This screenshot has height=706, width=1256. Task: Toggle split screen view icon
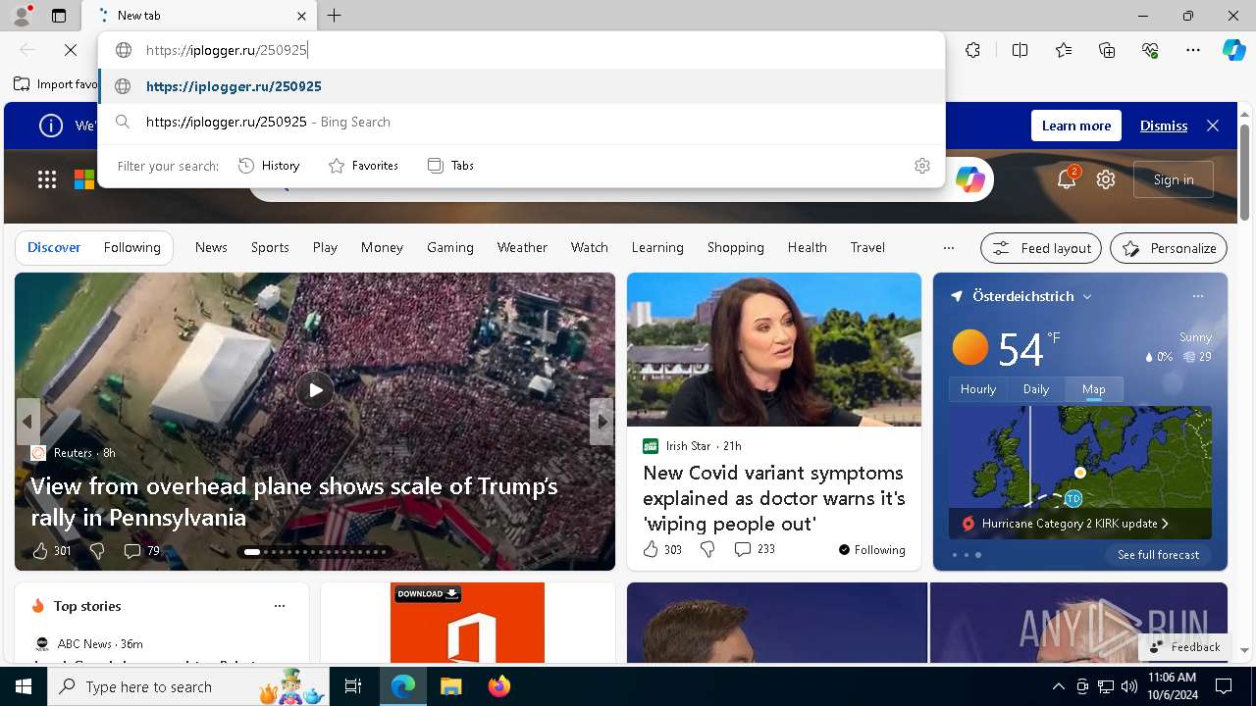click(1020, 50)
